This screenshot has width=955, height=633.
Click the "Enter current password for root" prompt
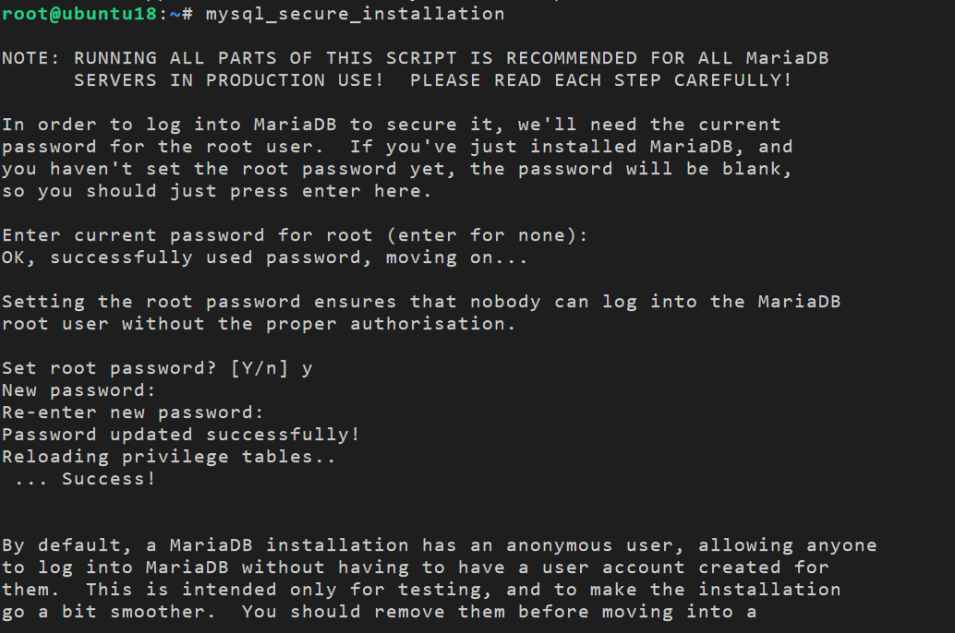[295, 235]
